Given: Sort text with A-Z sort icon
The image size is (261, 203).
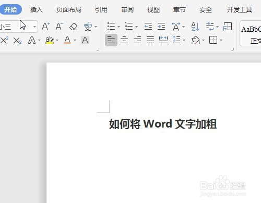Looking at the screenshot, I should click(x=195, y=27).
